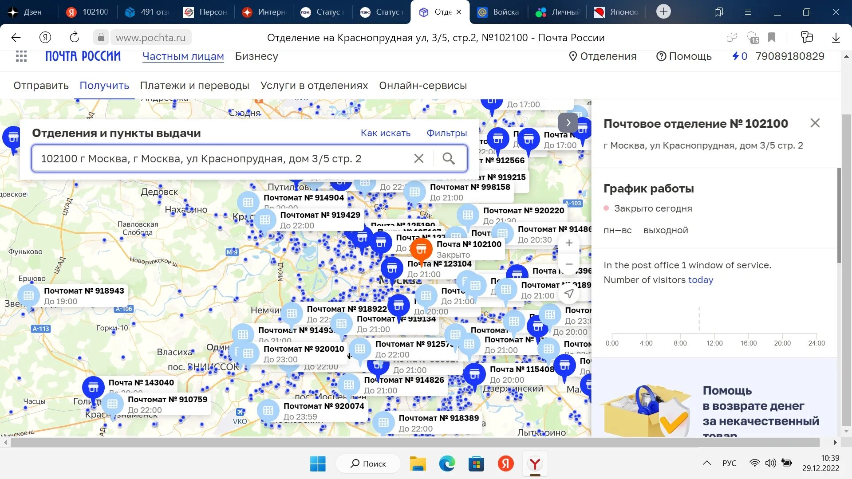The height and width of the screenshot is (479, 852).
Task: Zoom in the map with plus button
Action: pos(569,243)
